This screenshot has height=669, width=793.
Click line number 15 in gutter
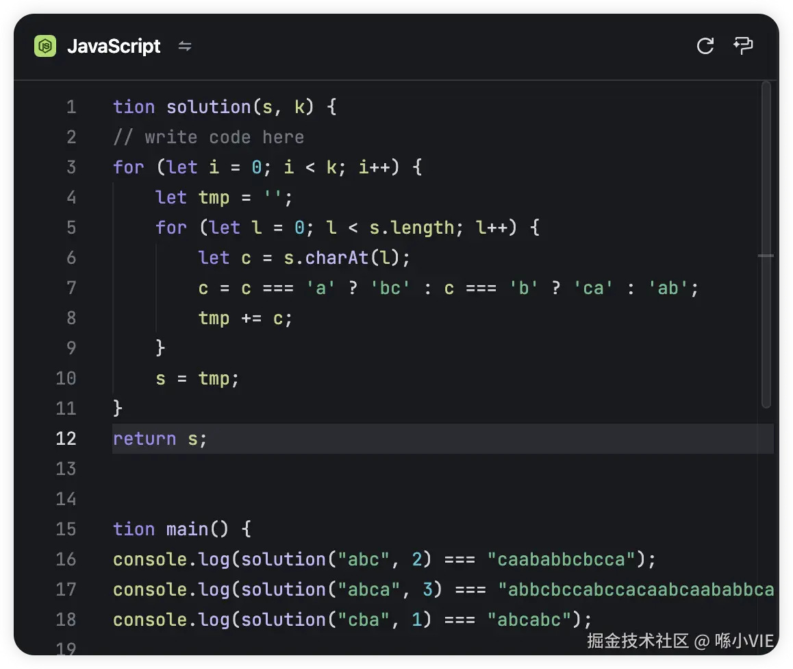66,529
